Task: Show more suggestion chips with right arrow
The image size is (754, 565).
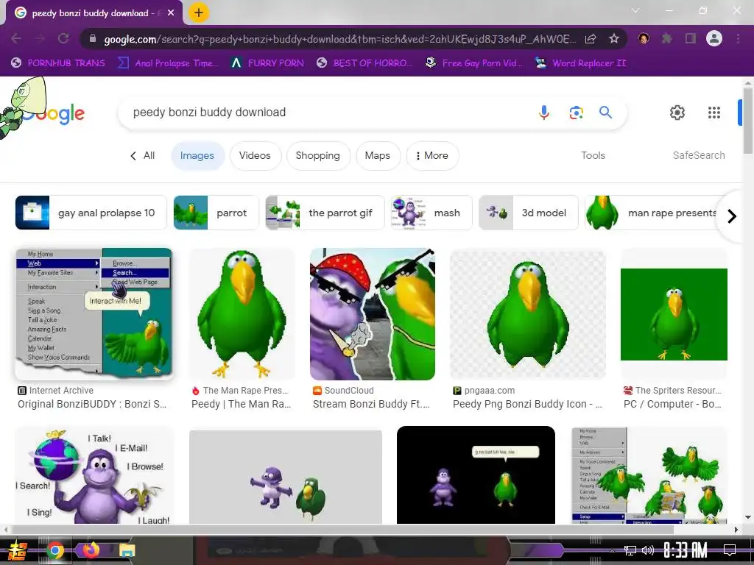Action: [731, 216]
